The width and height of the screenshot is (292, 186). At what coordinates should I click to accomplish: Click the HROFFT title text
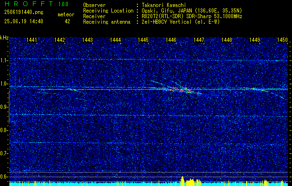tap(29, 4)
